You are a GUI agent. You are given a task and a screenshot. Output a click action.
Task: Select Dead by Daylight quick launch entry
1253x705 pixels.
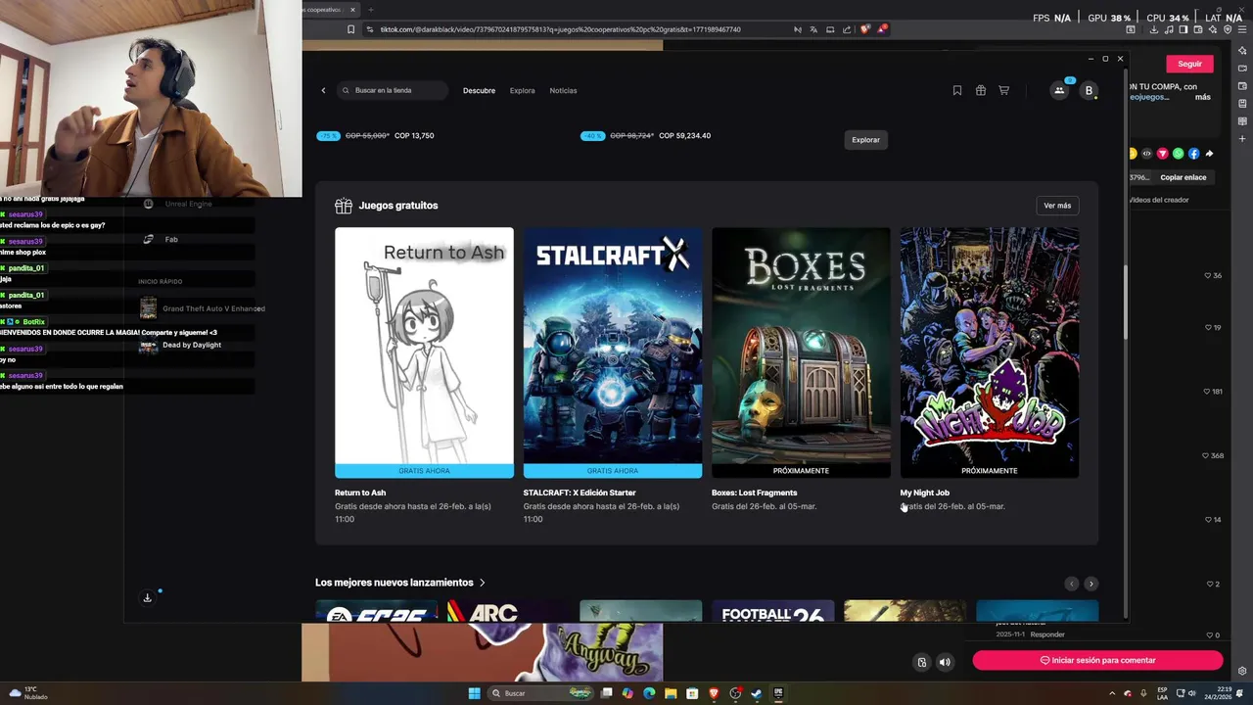pos(180,345)
